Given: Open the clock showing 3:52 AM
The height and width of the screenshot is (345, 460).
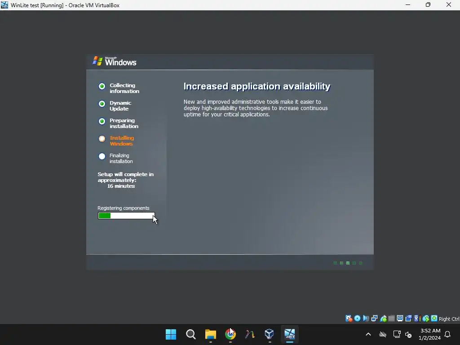Looking at the screenshot, I should pos(430,334).
